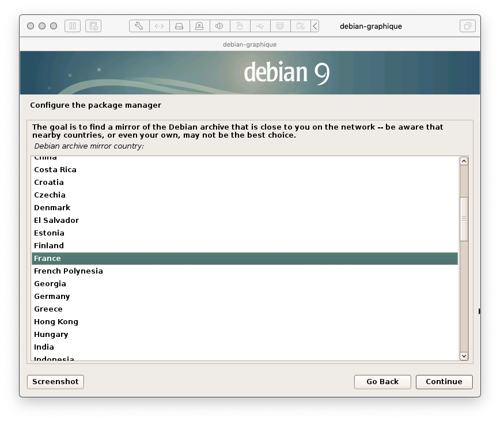Choose Estonia as archive mirror country
Viewport: 500px width, 421px height.
[x=245, y=233]
